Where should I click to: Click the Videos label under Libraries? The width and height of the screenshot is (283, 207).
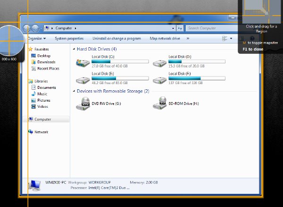(42, 106)
